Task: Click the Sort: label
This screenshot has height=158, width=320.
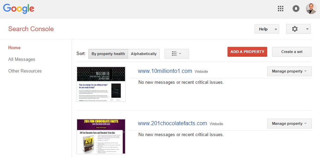Action: point(81,54)
